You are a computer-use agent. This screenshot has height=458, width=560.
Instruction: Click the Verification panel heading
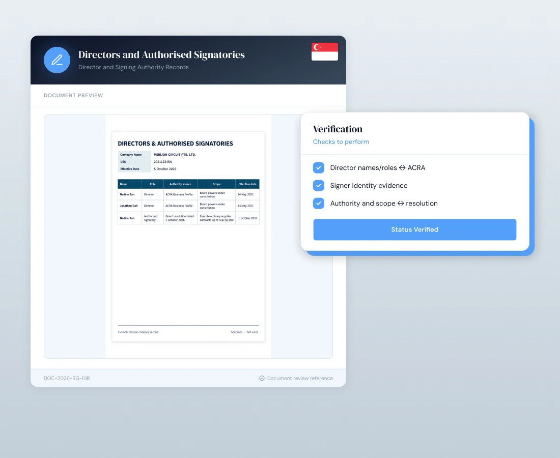[x=338, y=129]
